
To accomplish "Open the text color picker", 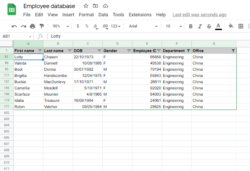I will [218, 26].
